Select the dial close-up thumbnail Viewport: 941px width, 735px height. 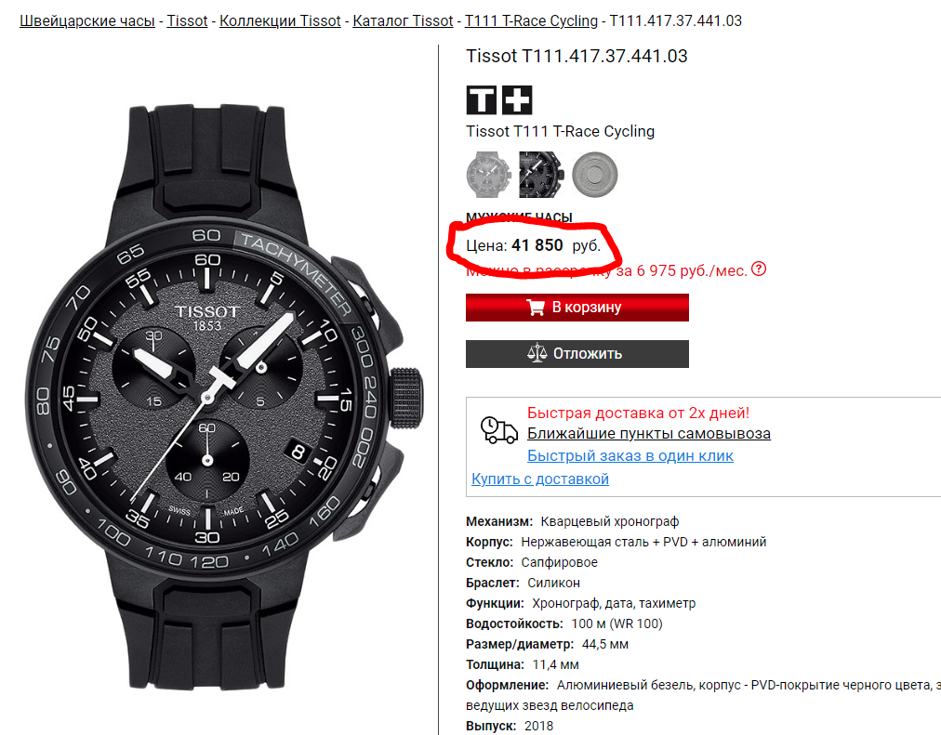pos(541,173)
